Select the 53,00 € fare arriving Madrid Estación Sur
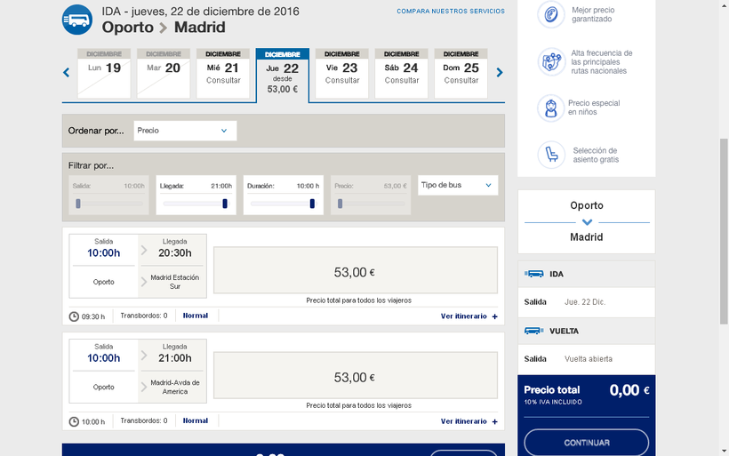Image resolution: width=729 pixels, height=456 pixels. [x=356, y=270]
